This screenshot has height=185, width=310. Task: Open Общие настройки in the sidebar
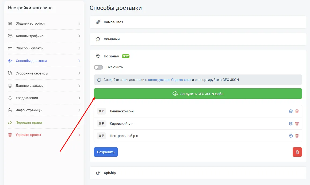click(x=30, y=23)
